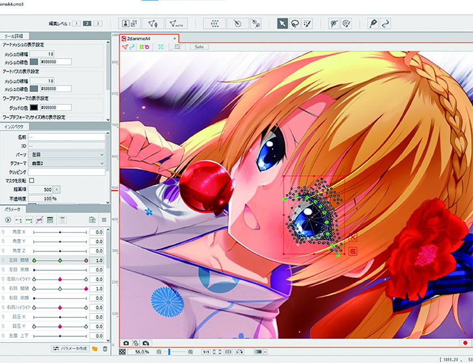Click the zoom slider handle
This screenshot has width=473, height=363.
click(169, 352)
